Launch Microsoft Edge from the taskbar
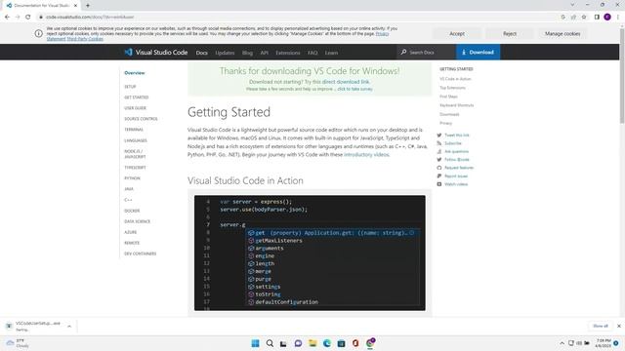 [327, 343]
